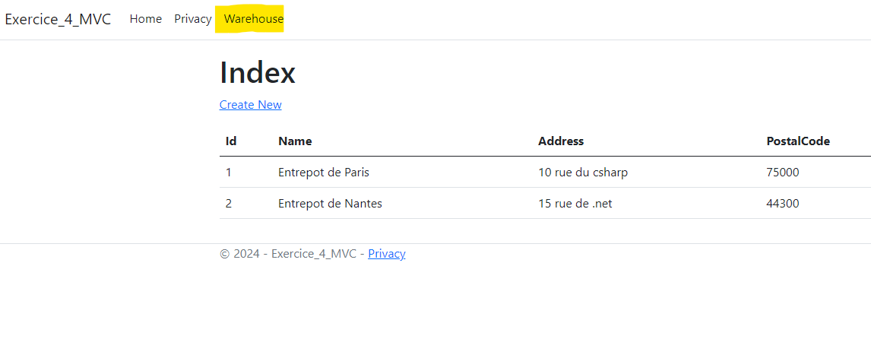Go to the Home nav item
871x339 pixels.
pos(145,19)
